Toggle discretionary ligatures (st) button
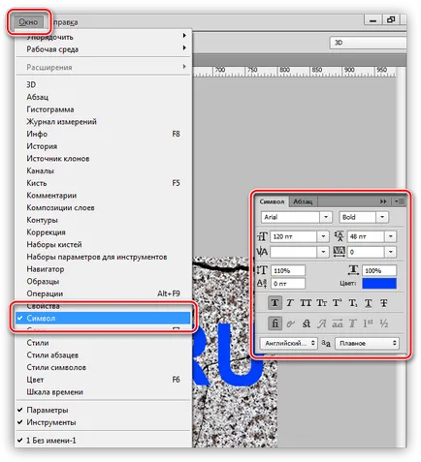421x462 pixels. click(306, 323)
